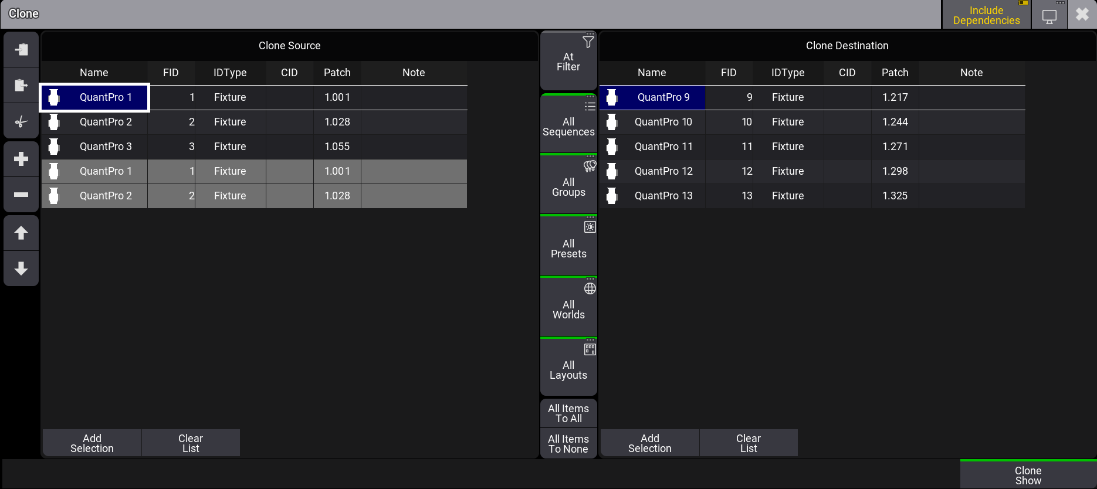1097x489 pixels.
Task: Click the Paste icon in left sidebar
Action: click(21, 86)
